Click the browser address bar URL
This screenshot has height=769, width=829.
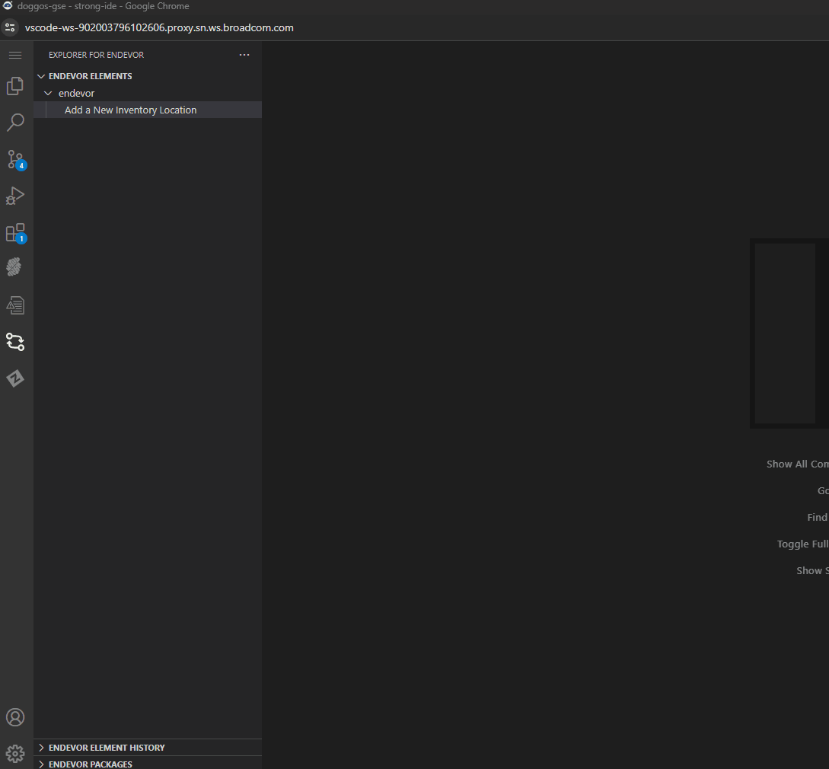click(x=159, y=27)
